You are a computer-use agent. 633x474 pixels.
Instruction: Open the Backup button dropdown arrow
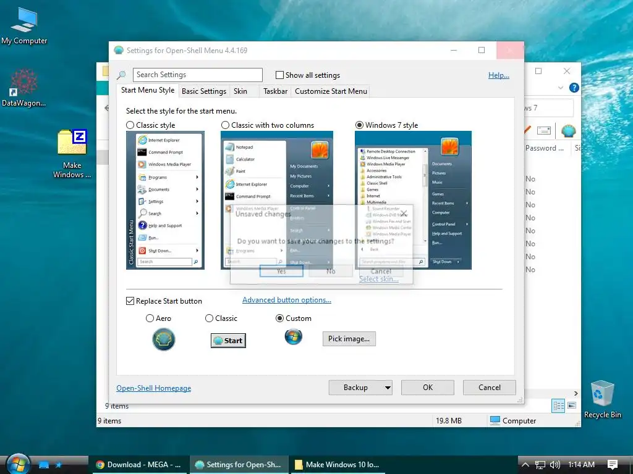point(388,388)
